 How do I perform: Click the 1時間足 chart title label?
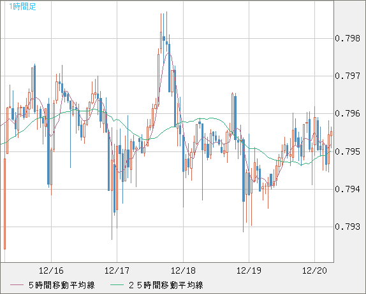click(22, 6)
